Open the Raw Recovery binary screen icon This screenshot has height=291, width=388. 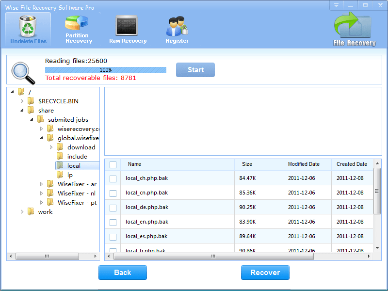[x=127, y=26]
